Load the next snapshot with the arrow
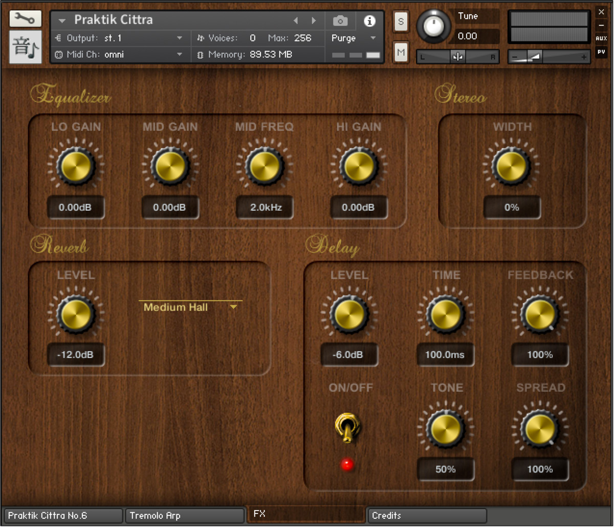614x527 pixels. point(314,21)
